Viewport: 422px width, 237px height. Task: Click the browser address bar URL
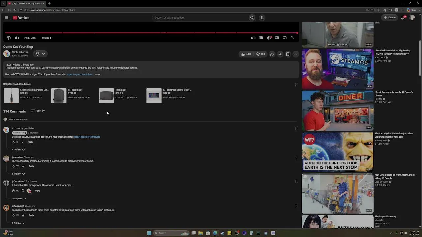click(x=49, y=10)
